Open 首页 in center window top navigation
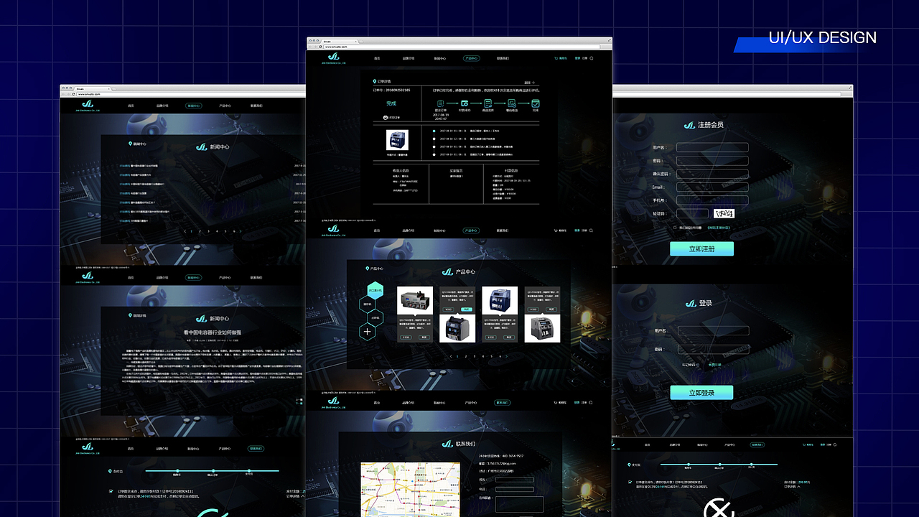The height and width of the screenshot is (517, 919). pos(376,58)
